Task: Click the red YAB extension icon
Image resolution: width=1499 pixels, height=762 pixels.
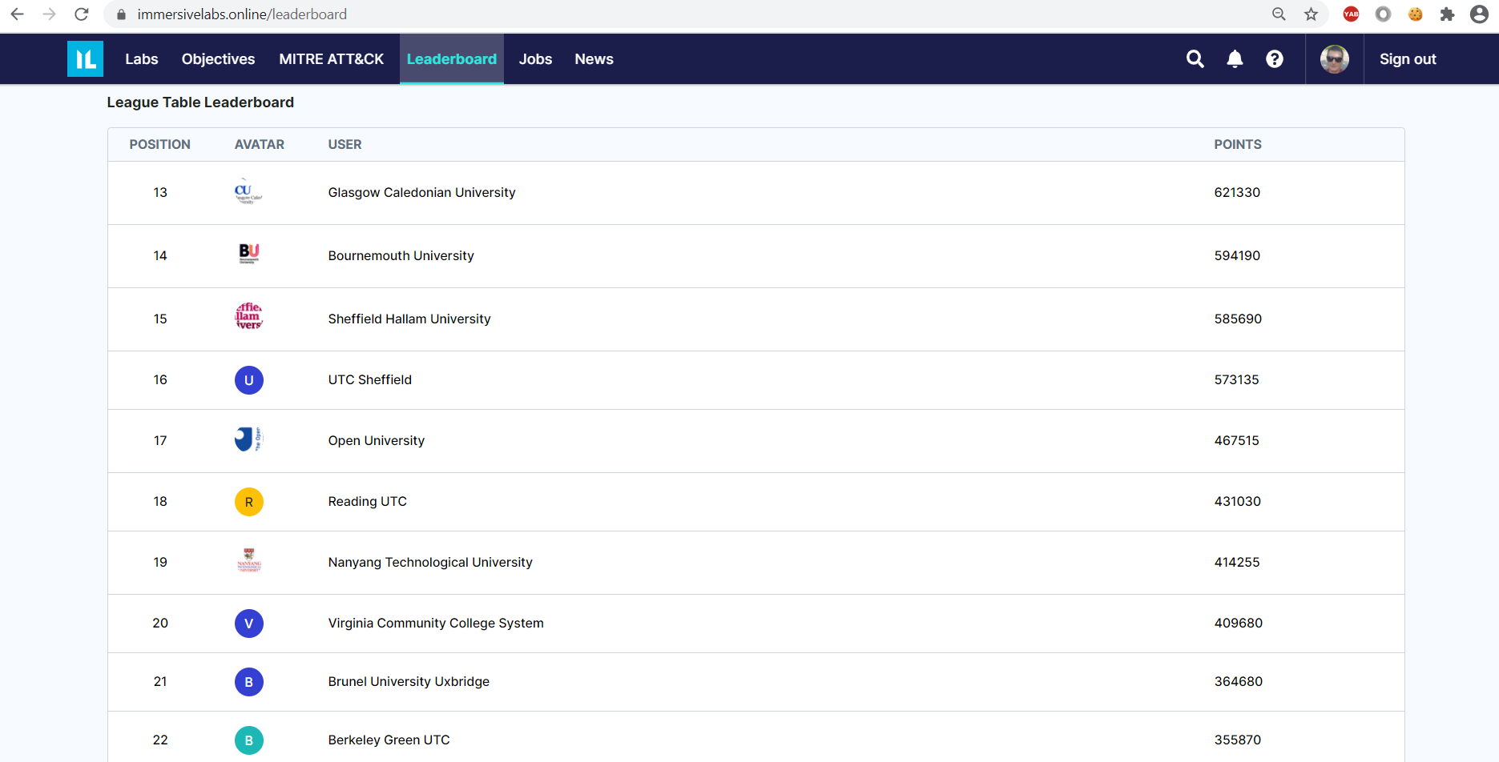Action: point(1351,14)
